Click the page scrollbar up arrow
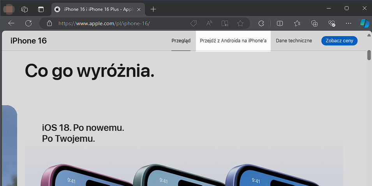 coord(369,35)
